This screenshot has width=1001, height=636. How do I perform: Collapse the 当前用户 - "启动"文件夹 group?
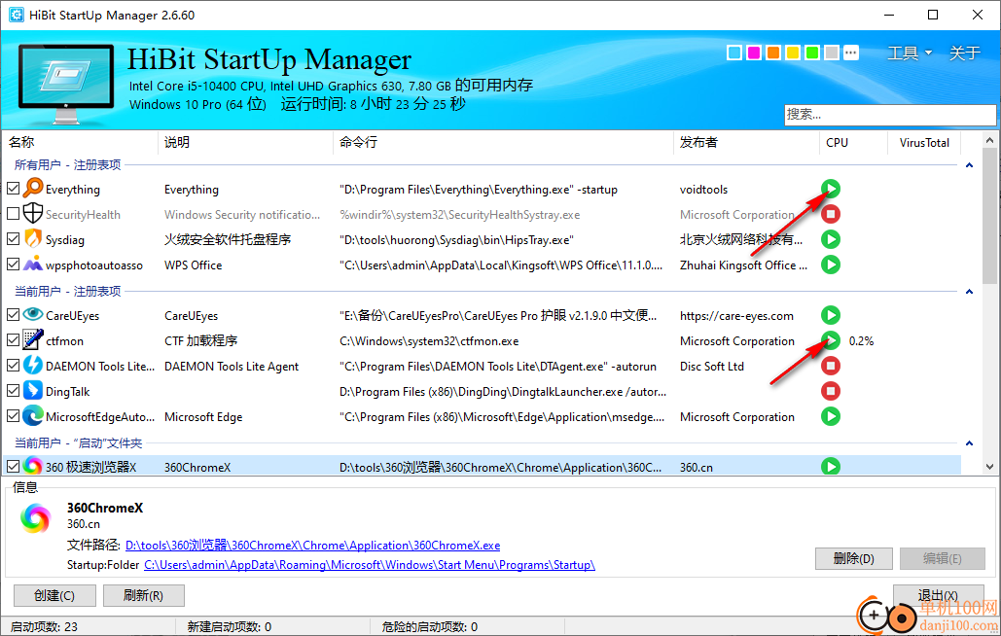pos(969,443)
